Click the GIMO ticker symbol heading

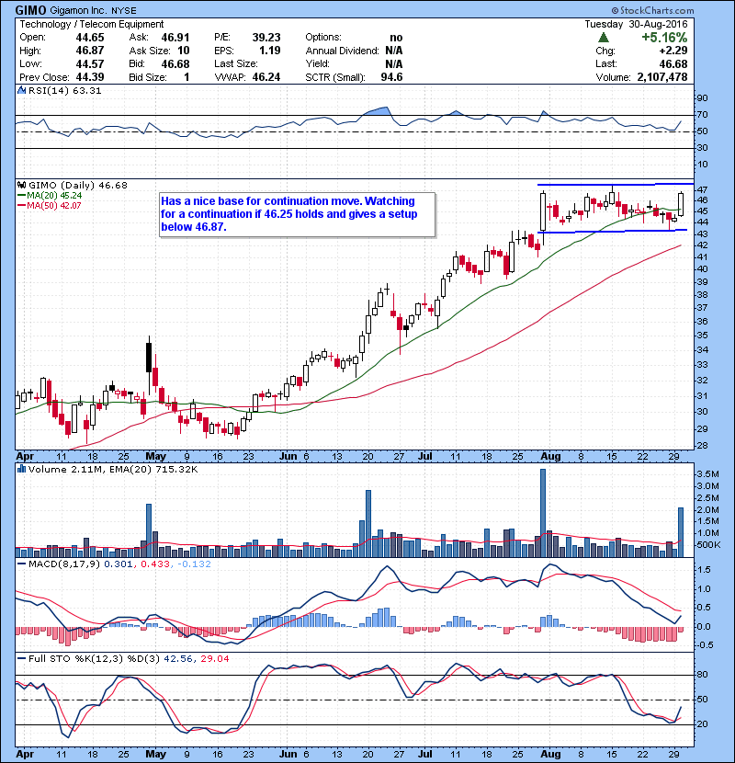coord(33,9)
